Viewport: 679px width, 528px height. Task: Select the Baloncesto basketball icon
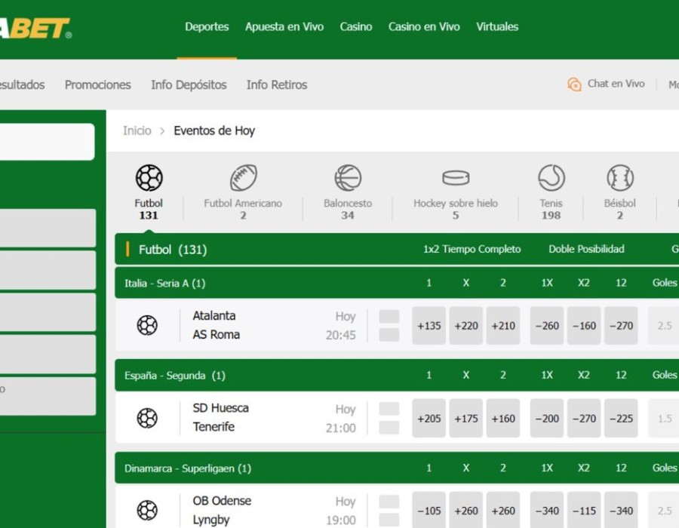pos(348,179)
